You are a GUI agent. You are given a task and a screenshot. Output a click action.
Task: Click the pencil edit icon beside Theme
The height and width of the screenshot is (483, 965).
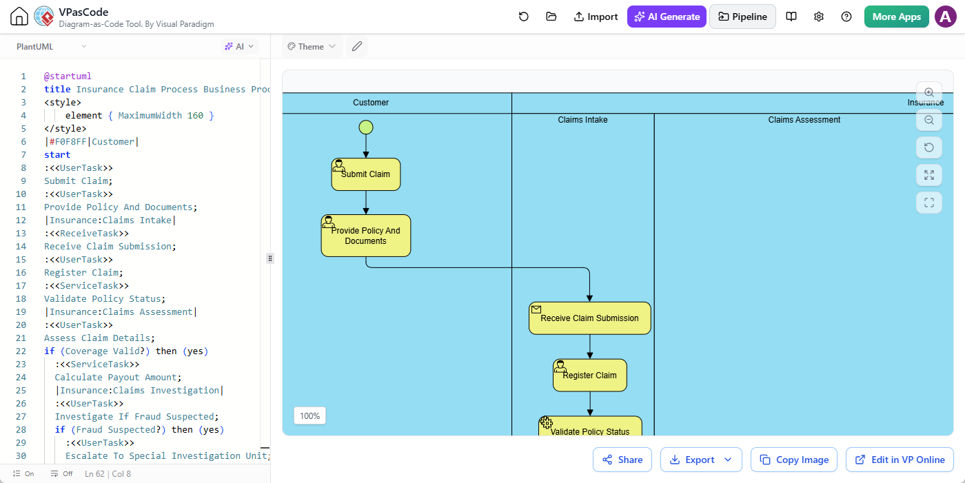click(356, 46)
